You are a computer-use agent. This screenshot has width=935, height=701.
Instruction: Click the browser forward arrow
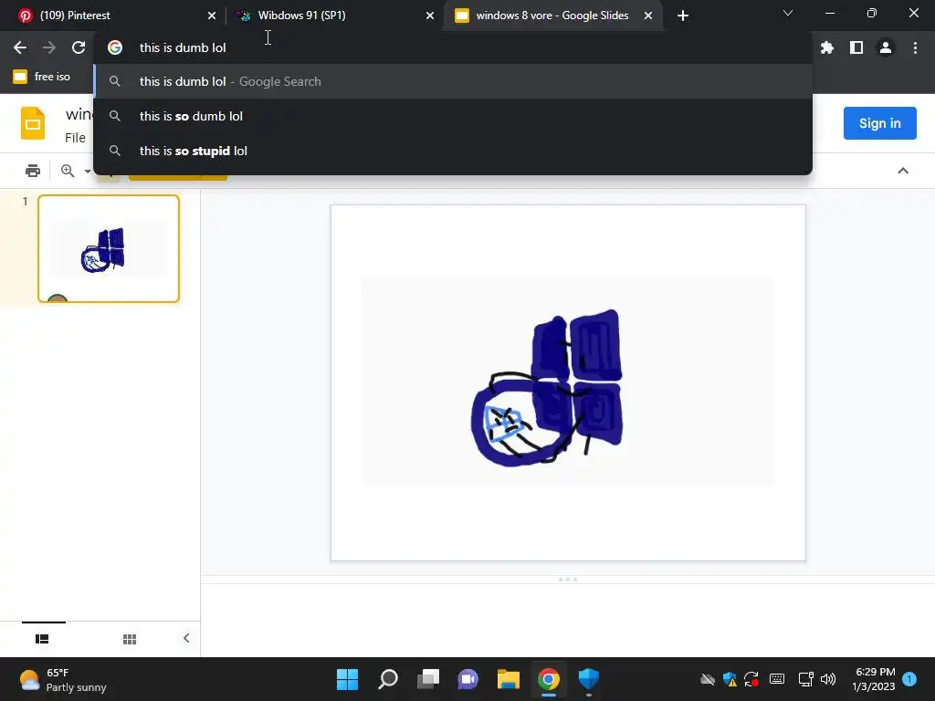tap(49, 47)
